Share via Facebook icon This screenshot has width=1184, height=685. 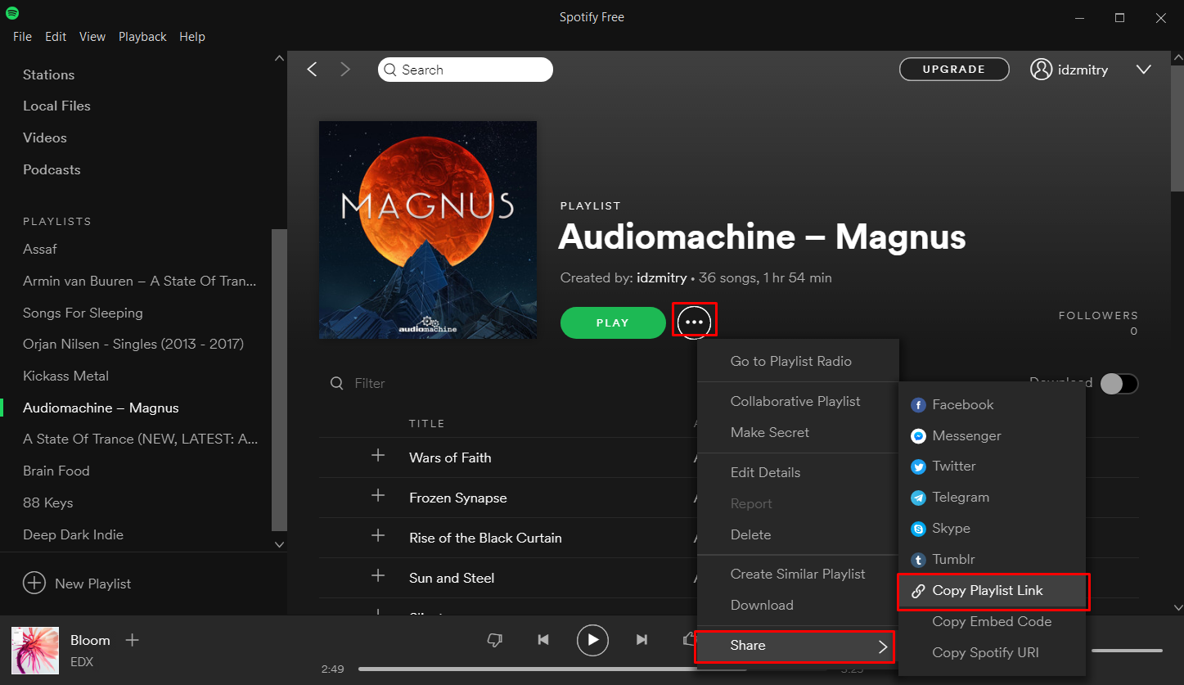click(x=918, y=405)
